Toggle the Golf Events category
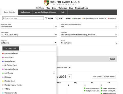This screenshot has height=94, width=123. pyautogui.click(x=29, y=73)
